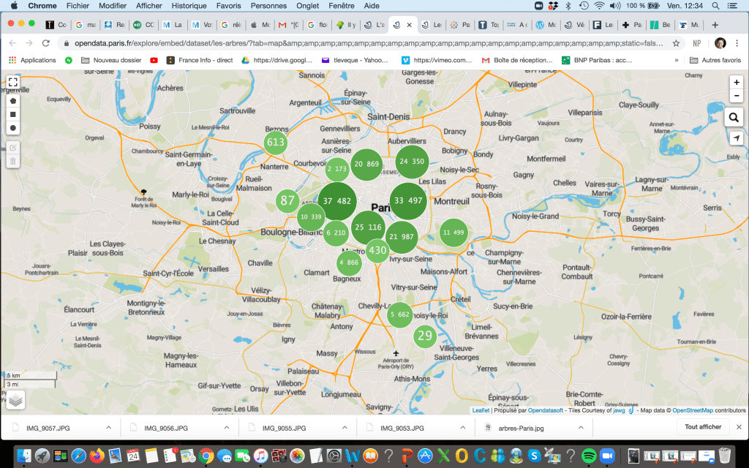
Task: Select the rectangle drawing tool
Action: (x=13, y=114)
